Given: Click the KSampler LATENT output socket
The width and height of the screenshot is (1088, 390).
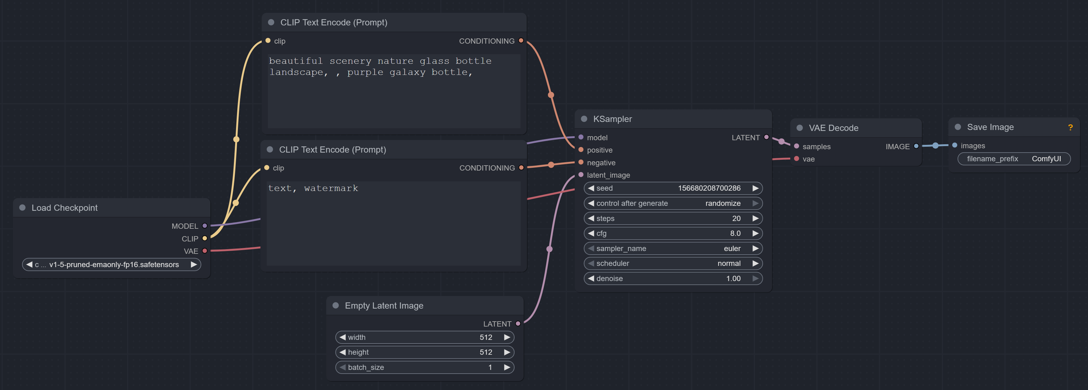Looking at the screenshot, I should click(x=766, y=137).
